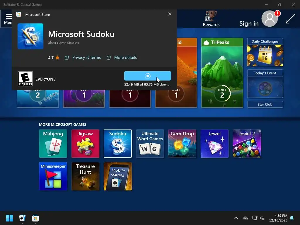Stop the Sudoku download in progress

[148, 76]
